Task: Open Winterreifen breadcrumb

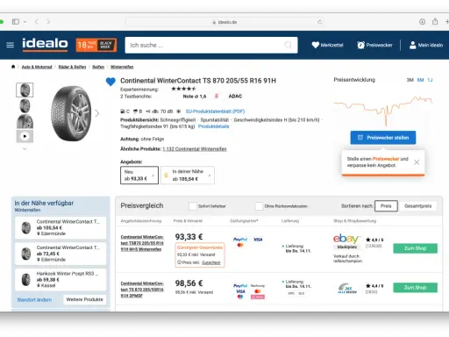Action: (x=122, y=67)
